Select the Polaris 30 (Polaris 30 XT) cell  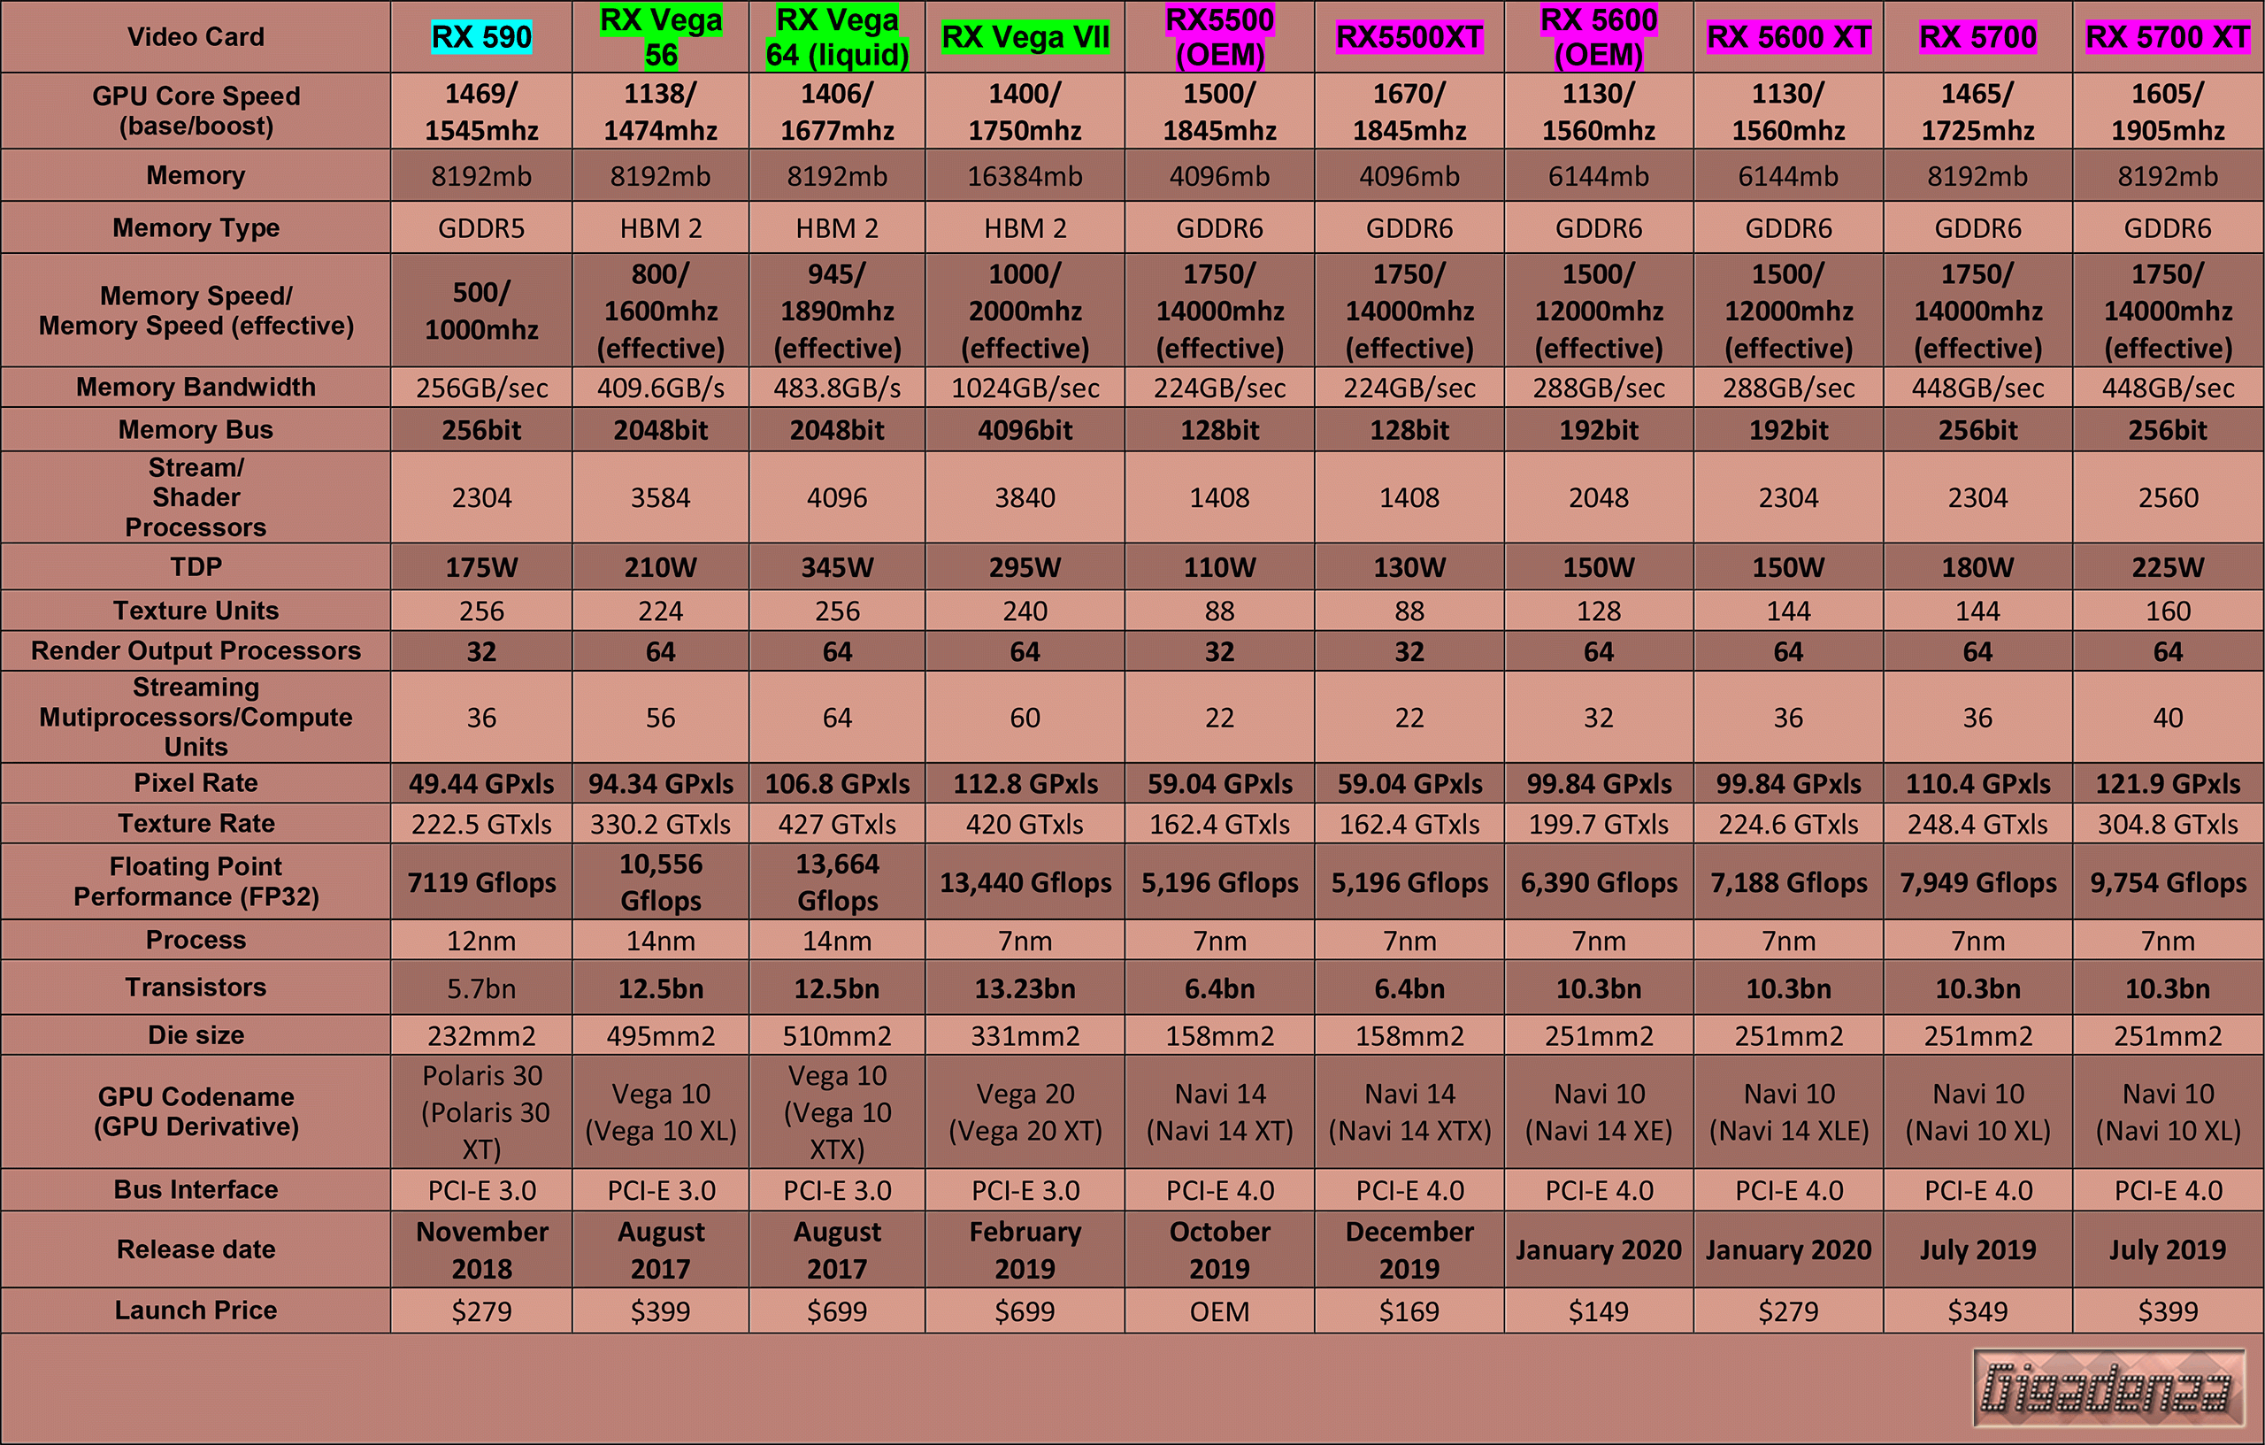(x=480, y=1112)
